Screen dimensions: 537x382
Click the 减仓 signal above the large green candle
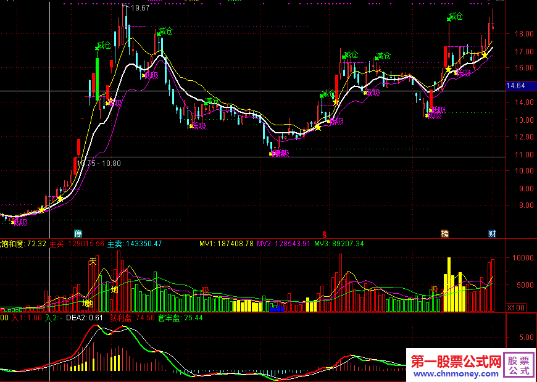click(104, 46)
